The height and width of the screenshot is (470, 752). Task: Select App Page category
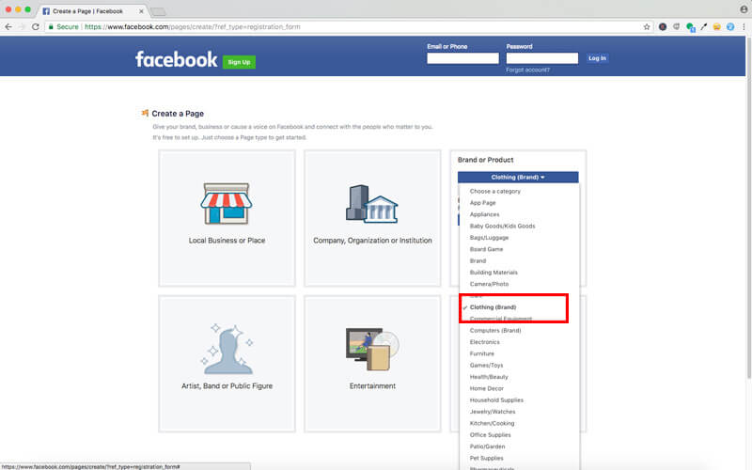[x=482, y=203]
